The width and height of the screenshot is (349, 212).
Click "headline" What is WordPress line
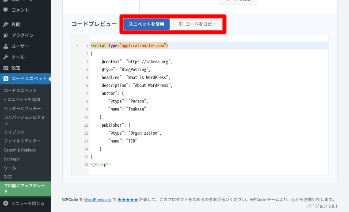click(x=135, y=77)
